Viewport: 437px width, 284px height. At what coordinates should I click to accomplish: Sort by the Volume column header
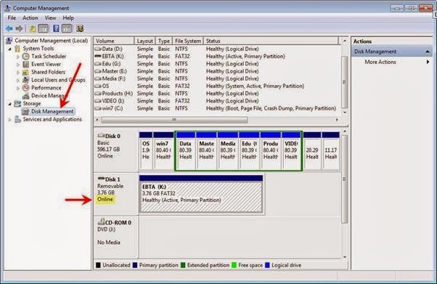tap(114, 41)
